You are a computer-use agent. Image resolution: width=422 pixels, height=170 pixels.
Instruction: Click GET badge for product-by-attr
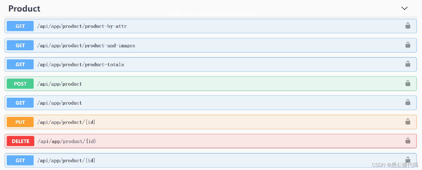(20, 26)
